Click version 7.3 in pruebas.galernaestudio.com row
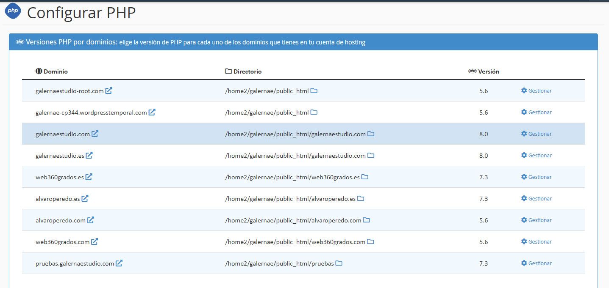 click(x=484, y=263)
